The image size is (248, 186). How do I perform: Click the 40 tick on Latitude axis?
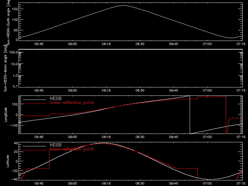16,143
